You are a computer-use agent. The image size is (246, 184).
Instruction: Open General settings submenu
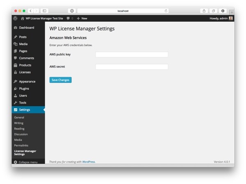pos(19,117)
